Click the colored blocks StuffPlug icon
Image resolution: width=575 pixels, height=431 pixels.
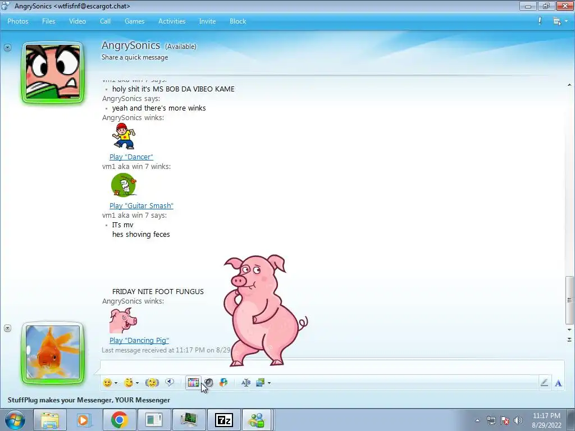223,383
